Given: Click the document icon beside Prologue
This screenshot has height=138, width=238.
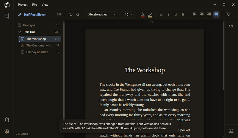Looking at the screenshot, I should (19, 25).
